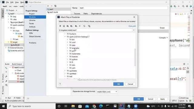Click Cancel in Attach Files or Directories dialog

(x=130, y=84)
